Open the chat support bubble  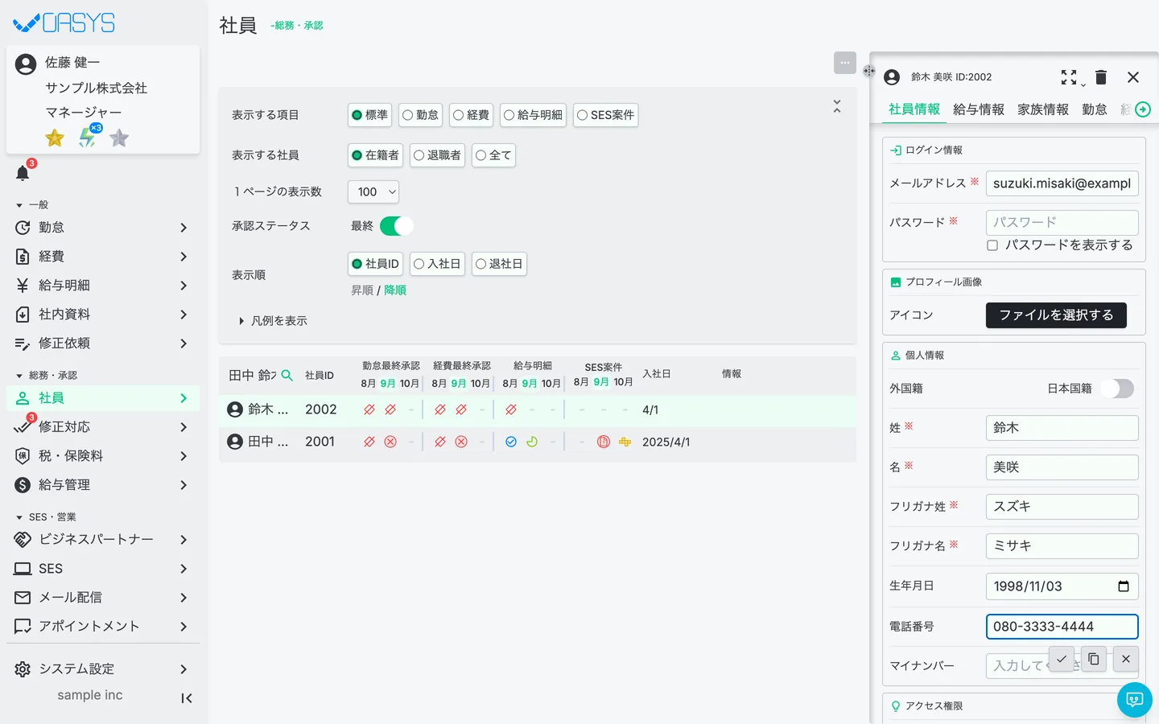pos(1135,700)
